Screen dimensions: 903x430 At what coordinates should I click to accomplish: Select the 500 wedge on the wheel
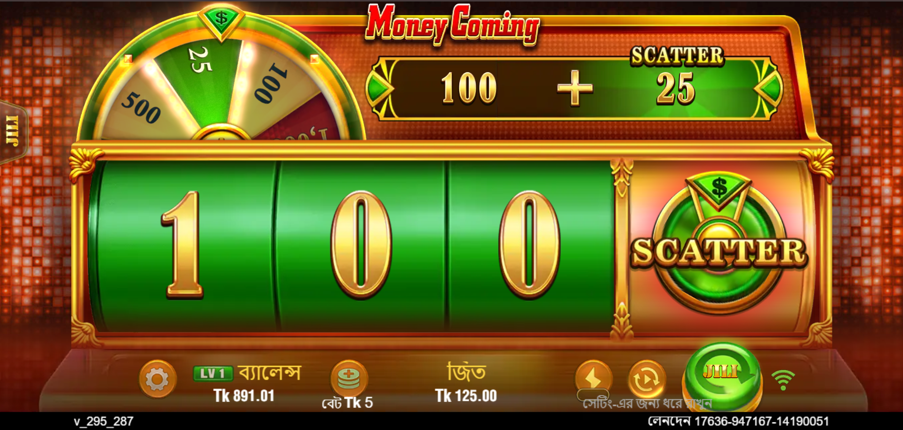coord(141,107)
